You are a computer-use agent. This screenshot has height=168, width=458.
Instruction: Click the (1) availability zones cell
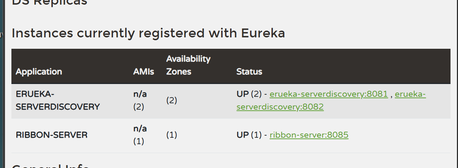point(172,135)
